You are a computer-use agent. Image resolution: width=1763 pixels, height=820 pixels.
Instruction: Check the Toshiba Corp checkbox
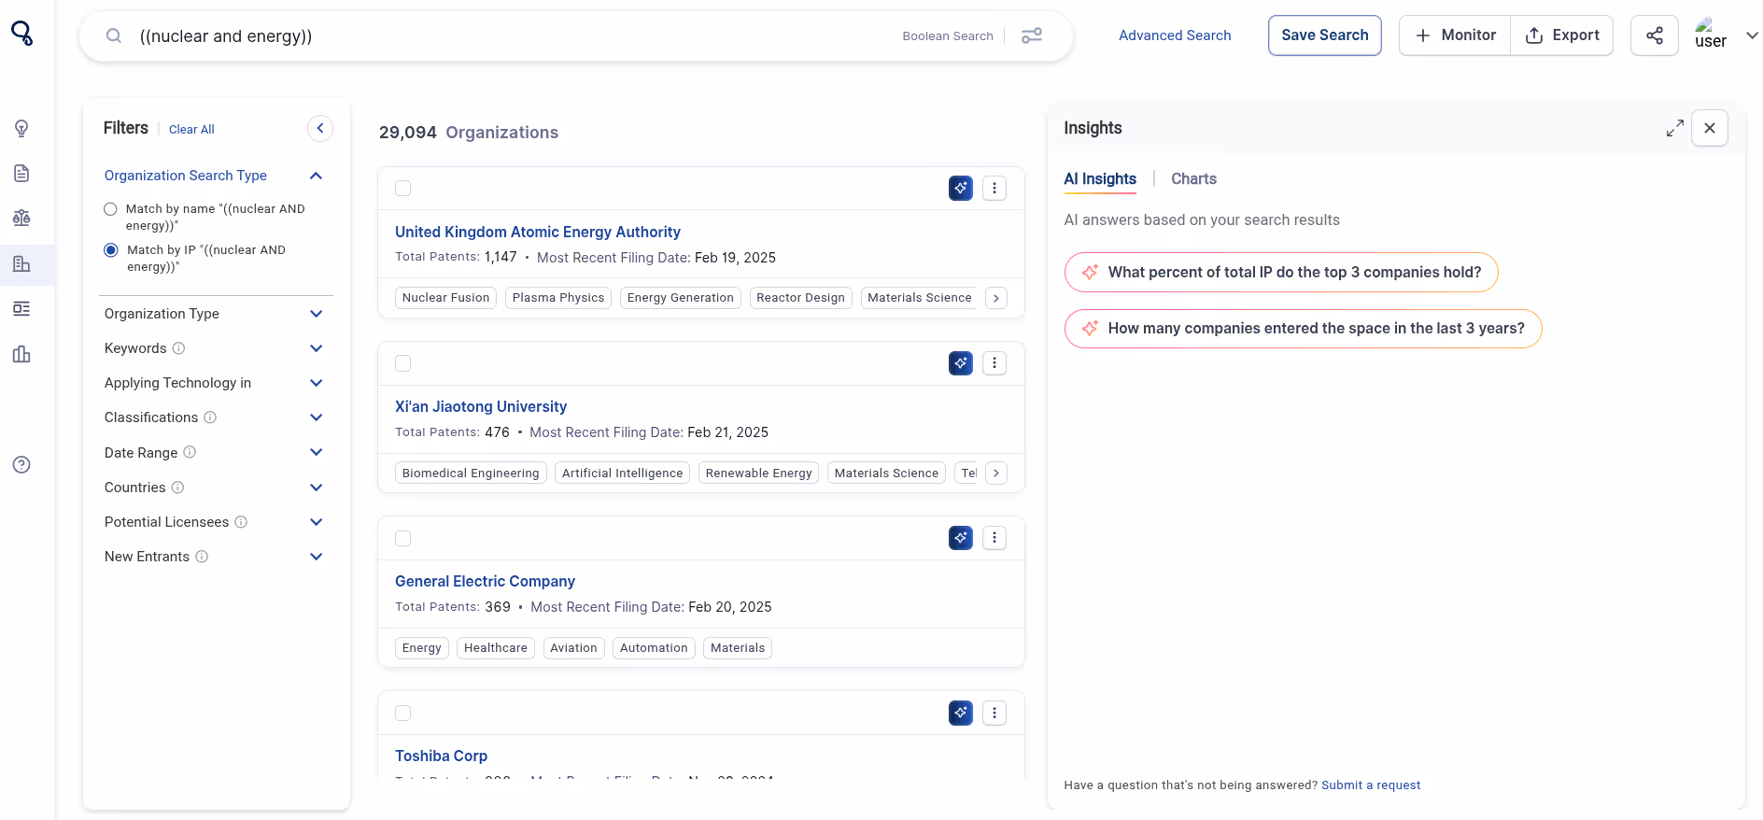point(402,713)
